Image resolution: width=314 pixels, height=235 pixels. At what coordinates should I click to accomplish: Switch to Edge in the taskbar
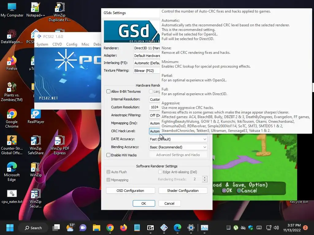pyautogui.click(x=178, y=228)
